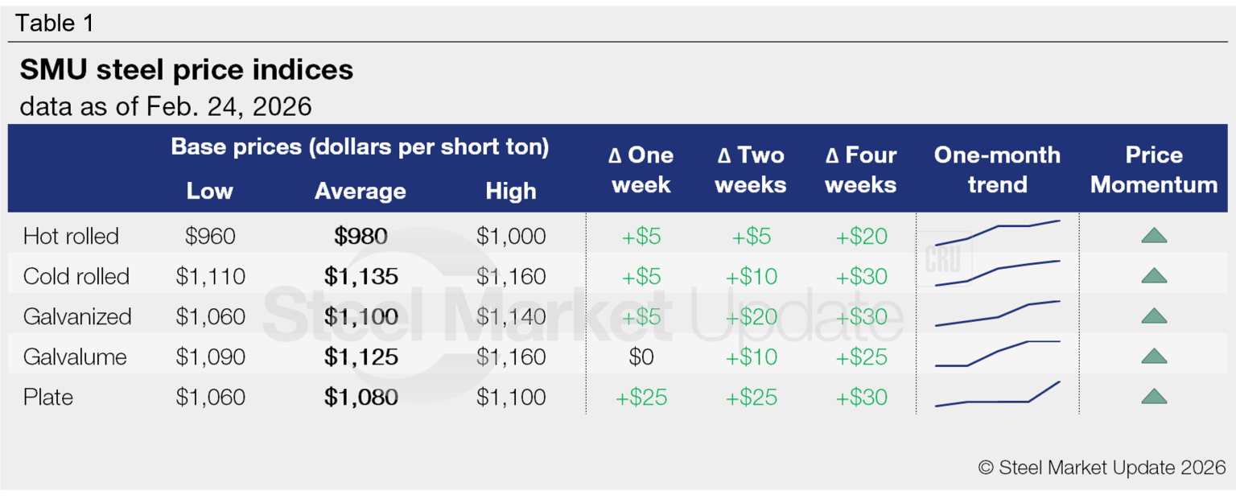This screenshot has width=1236, height=499.
Task: Click the Galvanized price momentum triangle
Action: click(1154, 316)
